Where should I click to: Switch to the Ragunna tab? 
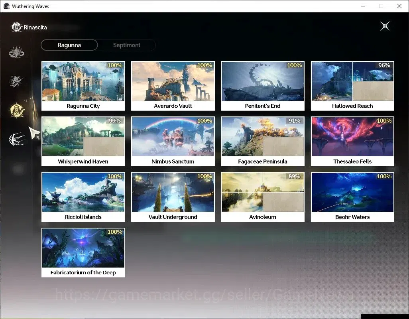click(69, 45)
